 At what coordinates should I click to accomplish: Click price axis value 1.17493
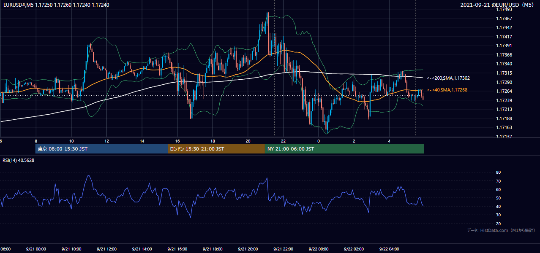coord(505,9)
